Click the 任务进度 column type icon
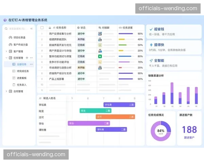The height and width of the screenshot is (163, 204). tap(120, 28)
